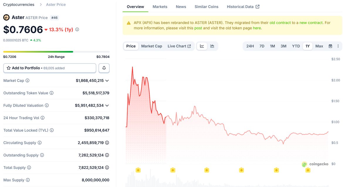
Task: Set the chart range to YTD
Action: pos(296,46)
